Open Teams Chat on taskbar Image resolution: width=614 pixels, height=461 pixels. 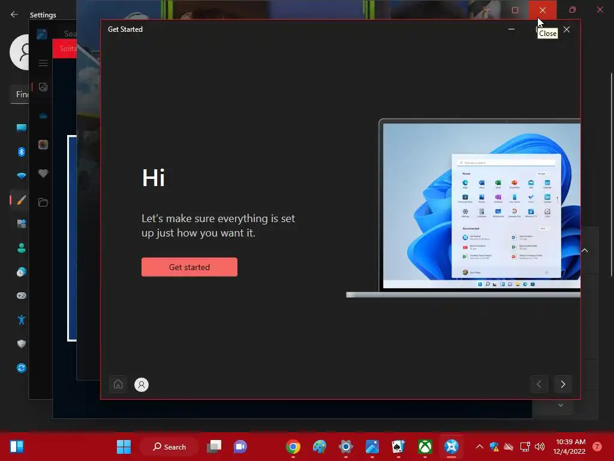pyautogui.click(x=240, y=447)
